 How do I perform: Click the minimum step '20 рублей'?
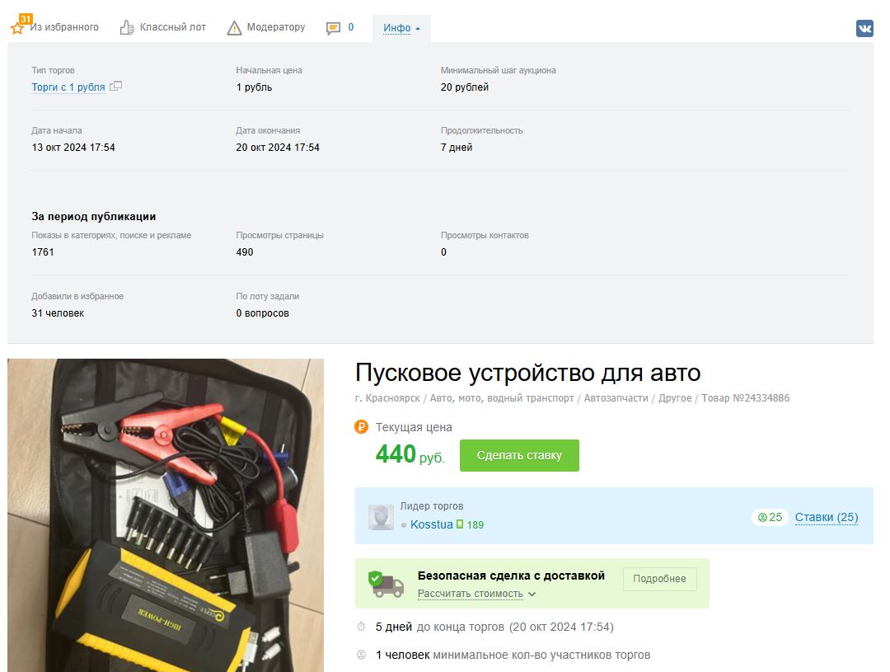[464, 87]
